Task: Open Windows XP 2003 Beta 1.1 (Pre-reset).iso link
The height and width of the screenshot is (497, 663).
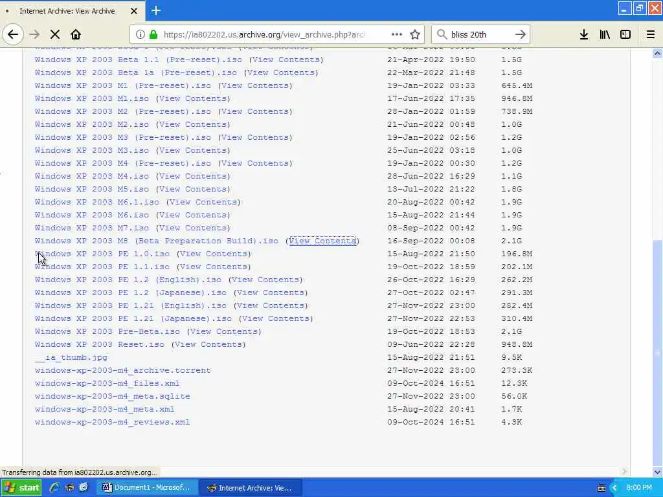Action: pos(139,60)
